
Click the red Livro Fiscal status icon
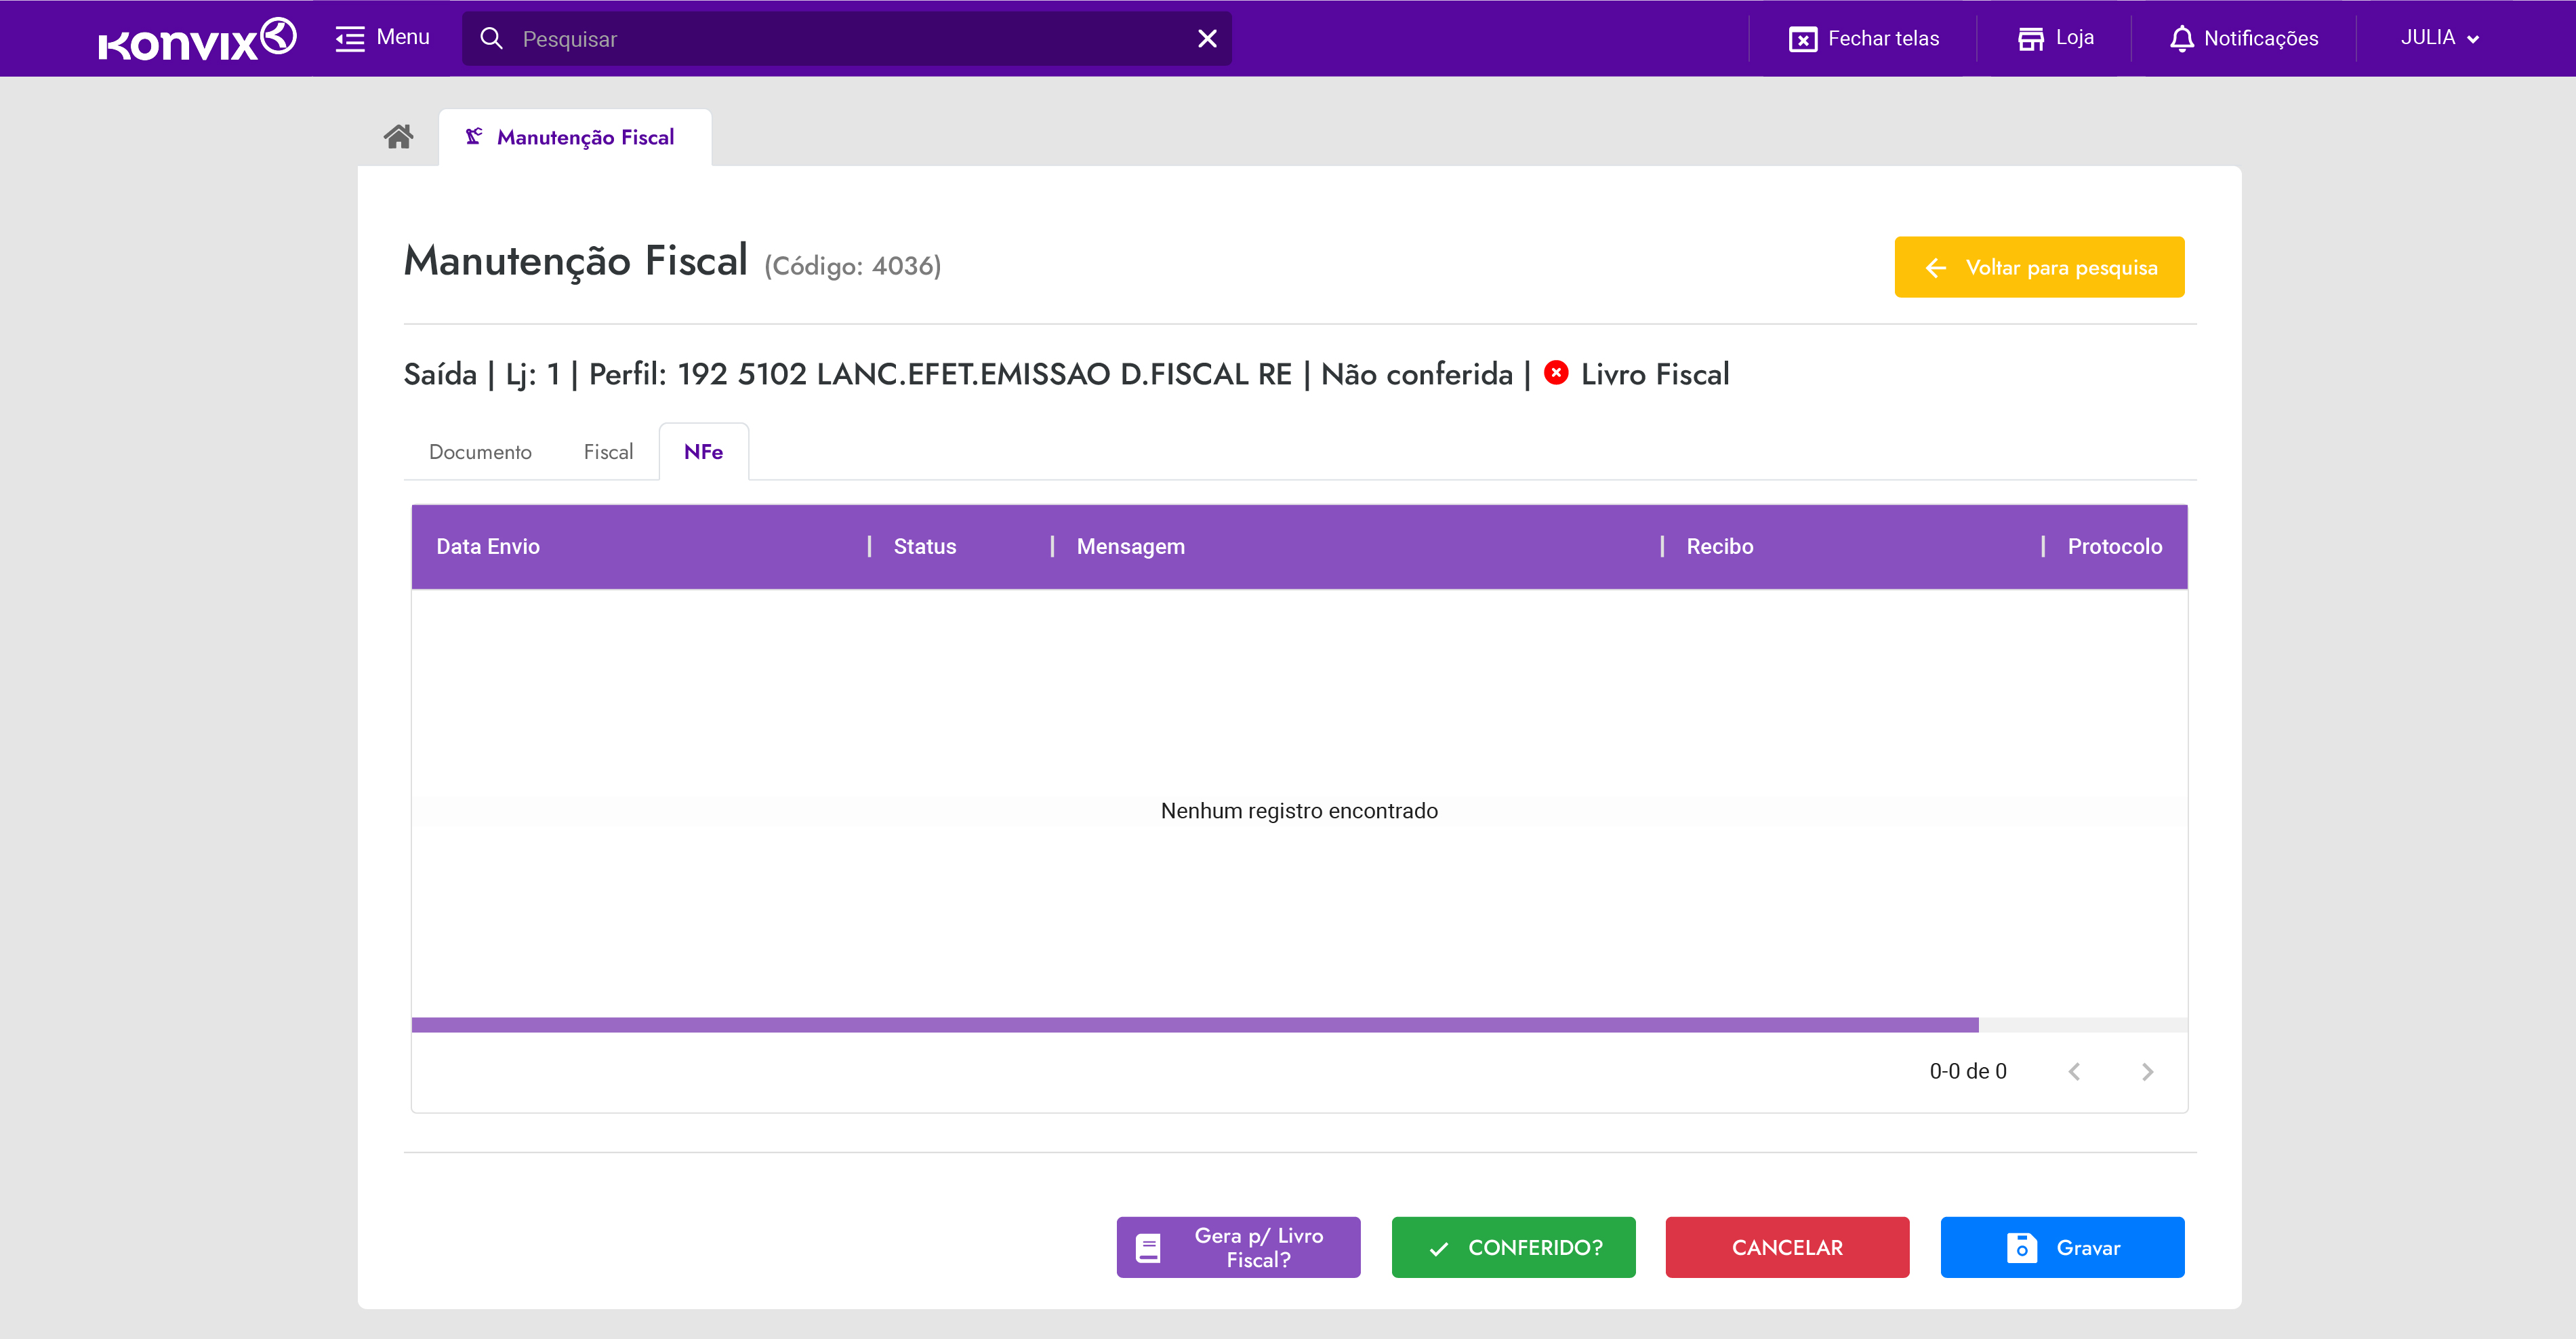pos(1556,374)
